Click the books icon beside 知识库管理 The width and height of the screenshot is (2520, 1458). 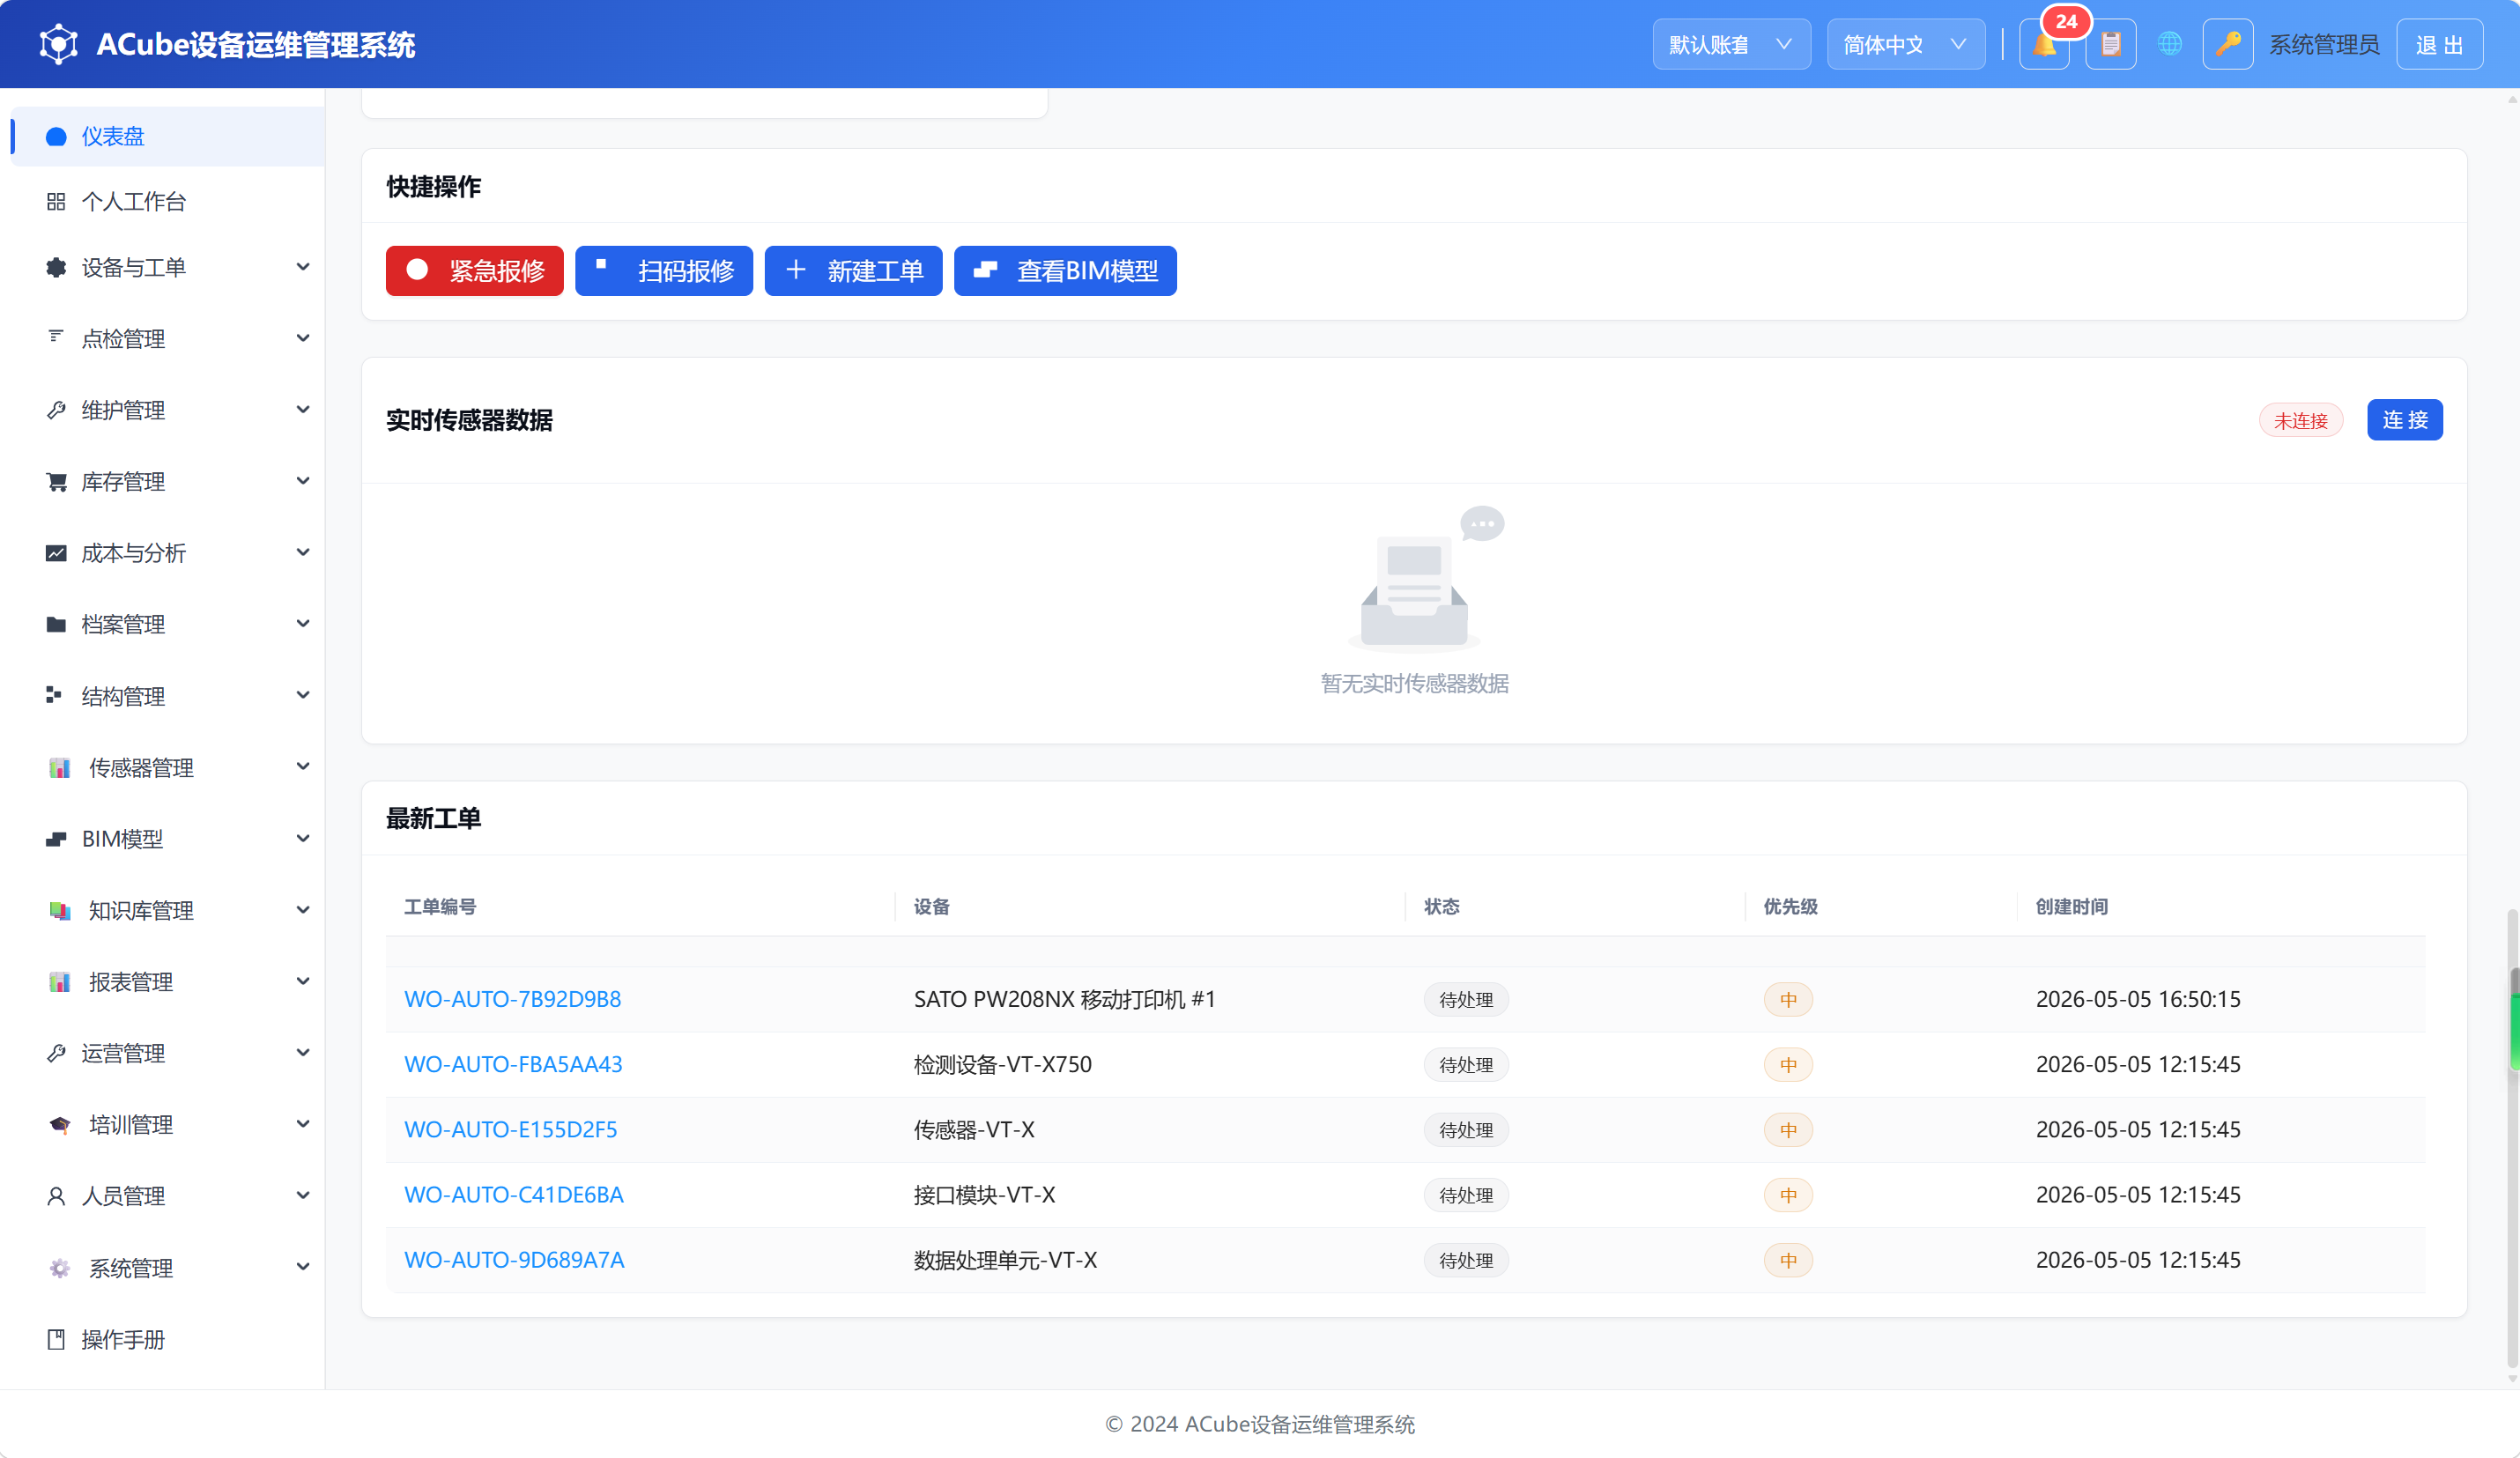[59, 910]
